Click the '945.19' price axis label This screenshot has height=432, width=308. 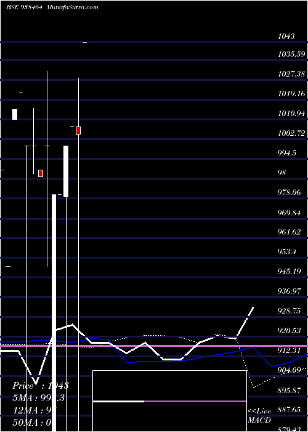[x=290, y=272]
